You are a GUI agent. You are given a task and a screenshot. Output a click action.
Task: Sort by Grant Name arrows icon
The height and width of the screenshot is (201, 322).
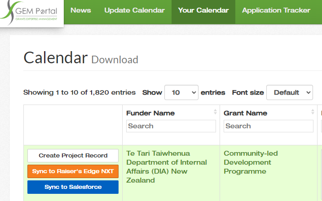(313, 112)
